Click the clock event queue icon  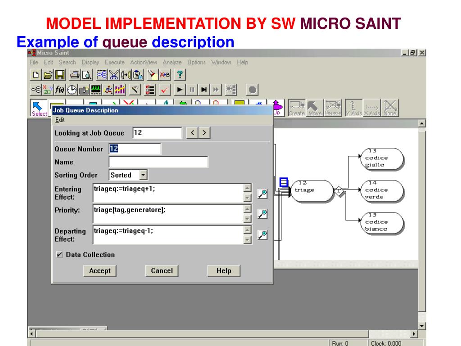coord(72,90)
